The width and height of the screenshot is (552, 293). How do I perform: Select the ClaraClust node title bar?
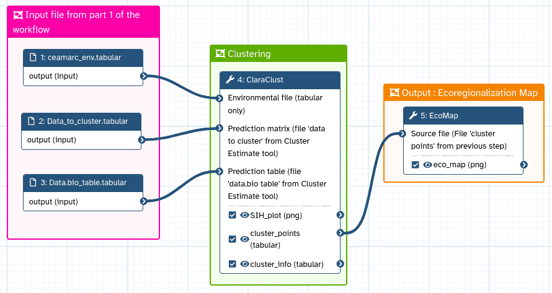pos(279,80)
